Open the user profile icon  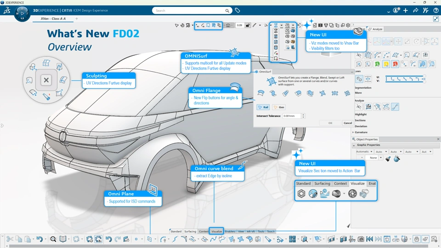pos(396,11)
